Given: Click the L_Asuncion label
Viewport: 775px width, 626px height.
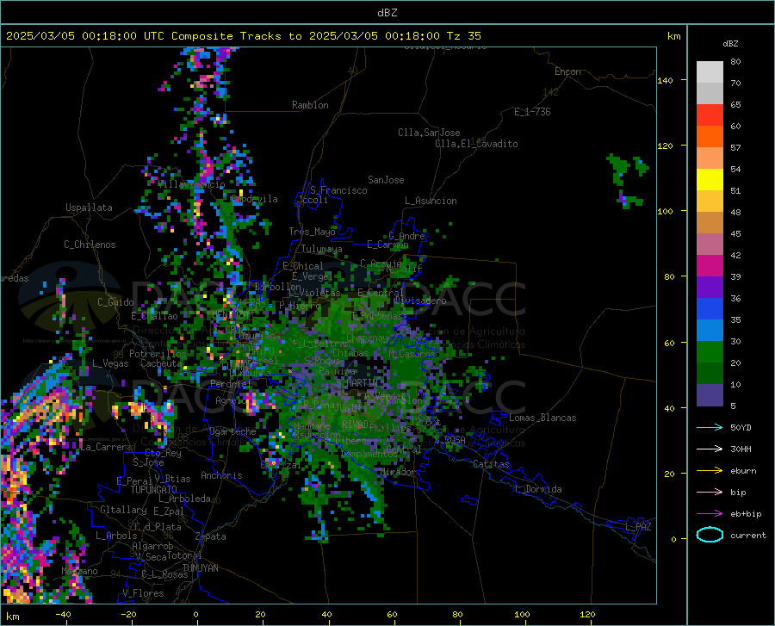Looking at the screenshot, I should (x=431, y=201).
